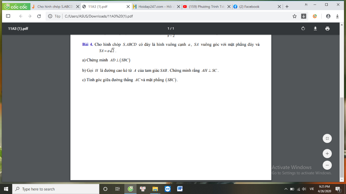The height and width of the screenshot is (194, 346).
Task: Open the Cốc Cốc browser menu logo
Action: (16, 7)
